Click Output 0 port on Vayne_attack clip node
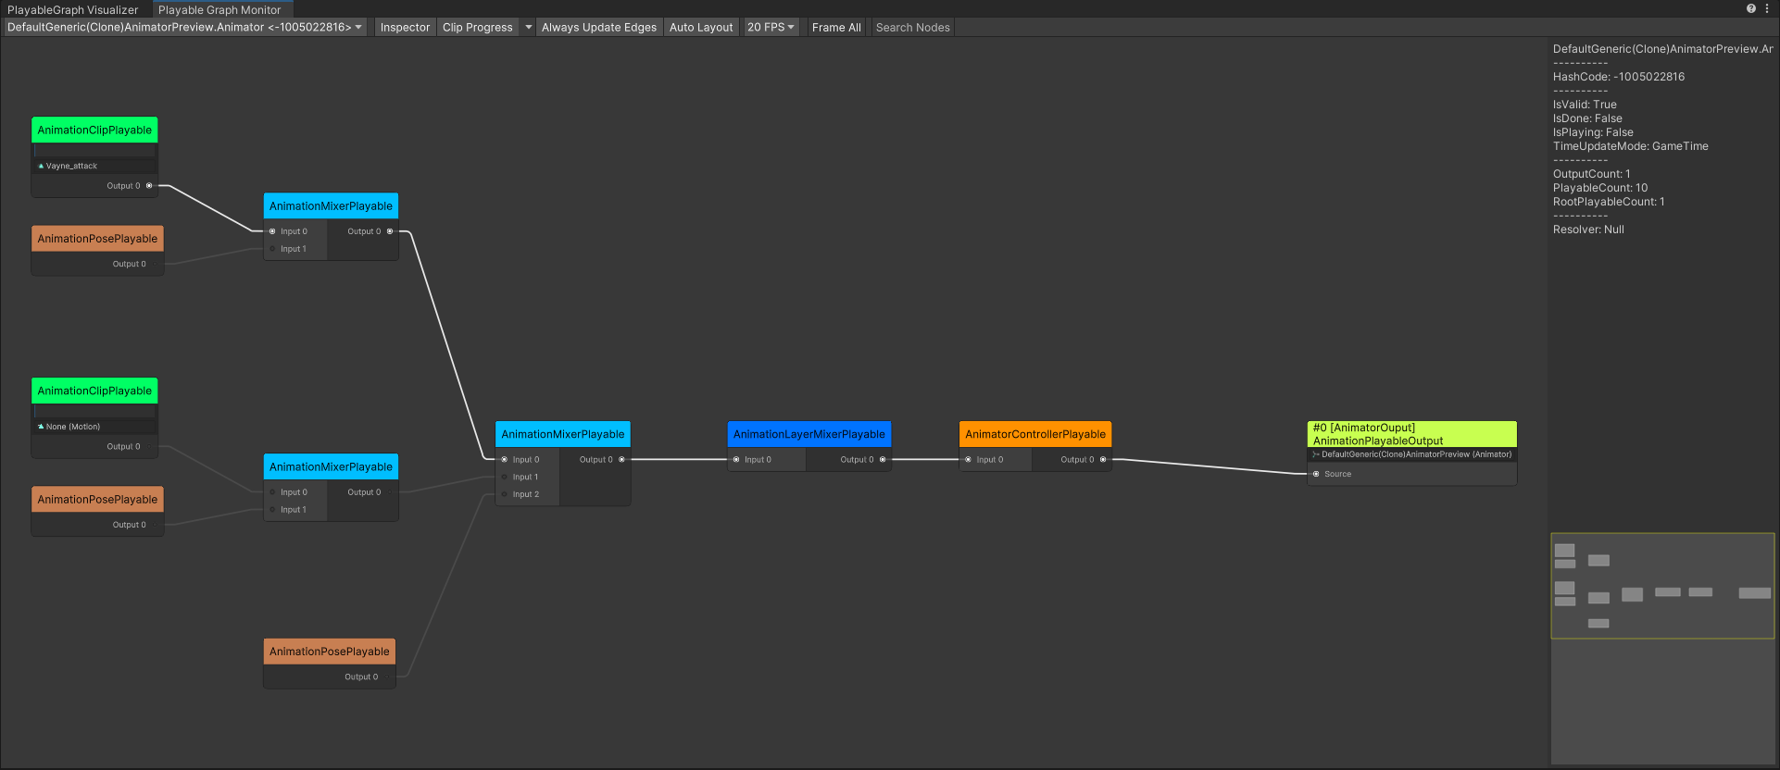Image resolution: width=1780 pixels, height=770 pixels. point(149,186)
